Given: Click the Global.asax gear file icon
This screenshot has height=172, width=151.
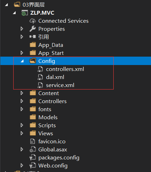Looking at the screenshot, I should [33, 149].
